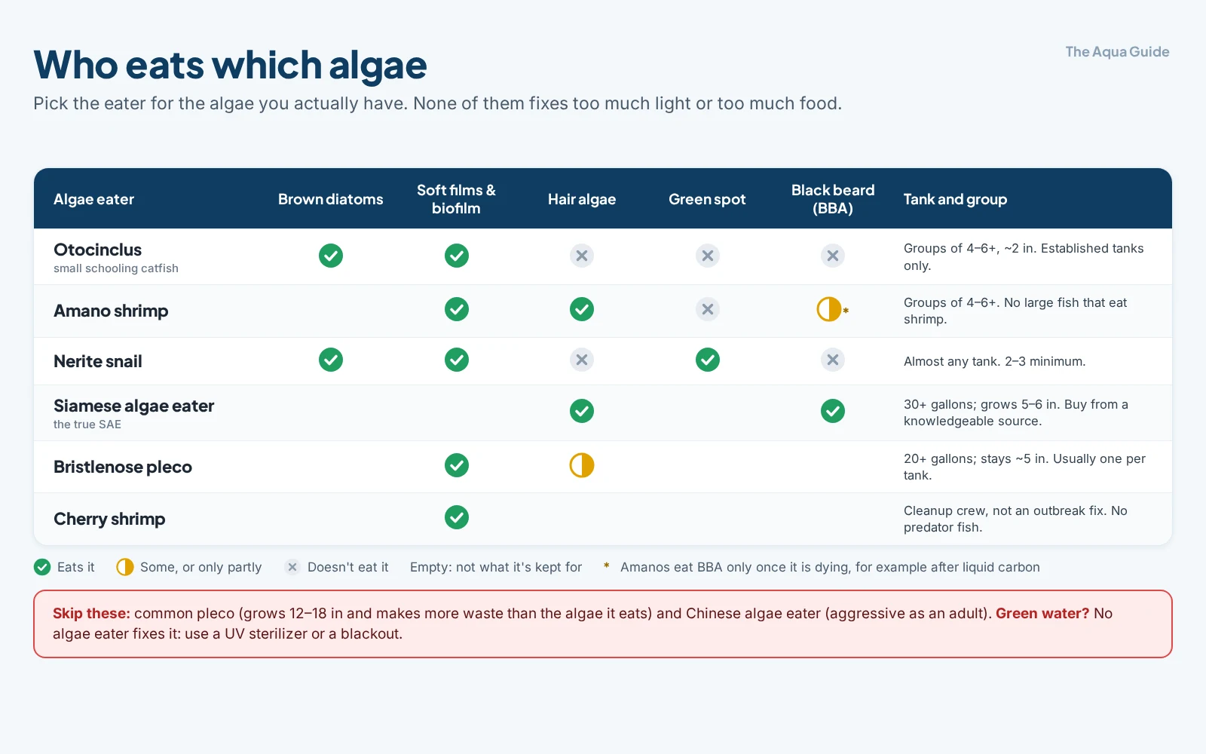Image resolution: width=1206 pixels, height=754 pixels.
Task: Click Nerite snail green spot checkmark
Action: click(x=707, y=360)
